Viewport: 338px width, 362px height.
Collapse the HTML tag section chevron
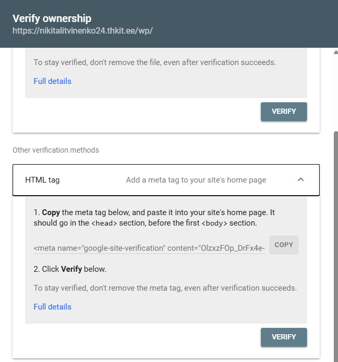301,179
